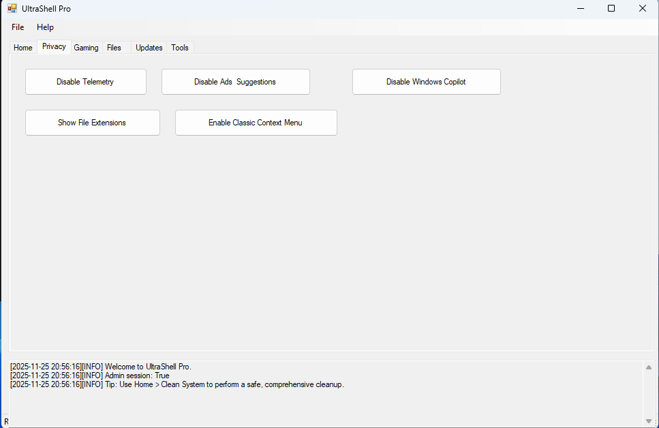
Task: Switch to the Gaming tab
Action: pyautogui.click(x=86, y=48)
